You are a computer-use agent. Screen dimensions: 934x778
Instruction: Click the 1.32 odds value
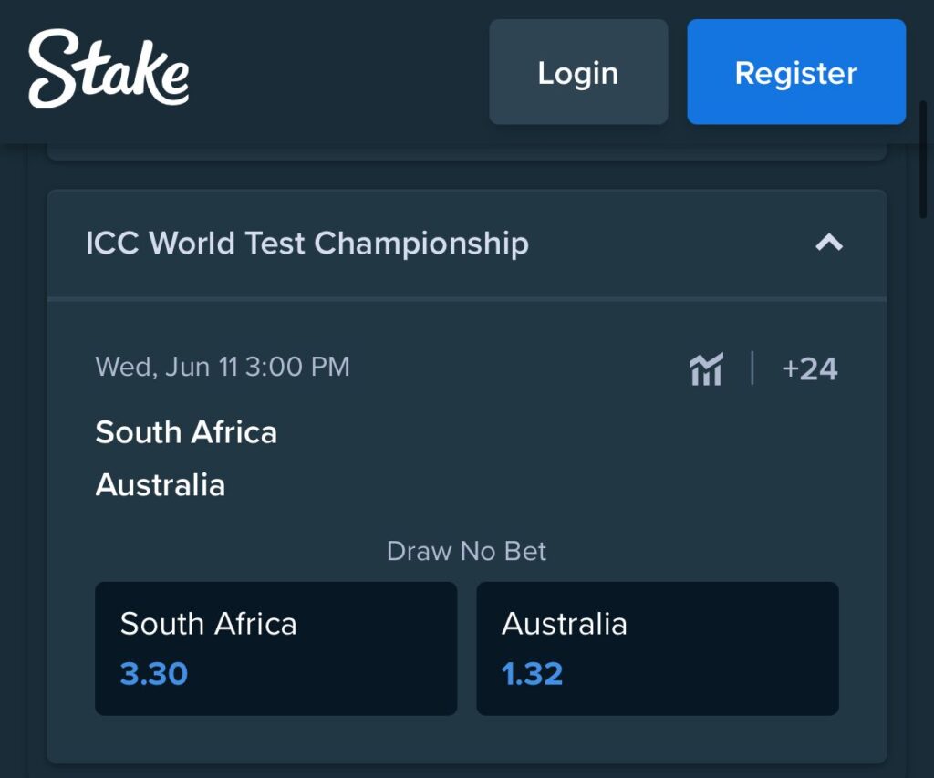(533, 673)
